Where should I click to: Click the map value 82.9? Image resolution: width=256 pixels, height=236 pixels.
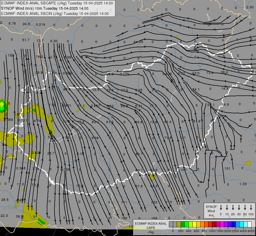(154, 170)
